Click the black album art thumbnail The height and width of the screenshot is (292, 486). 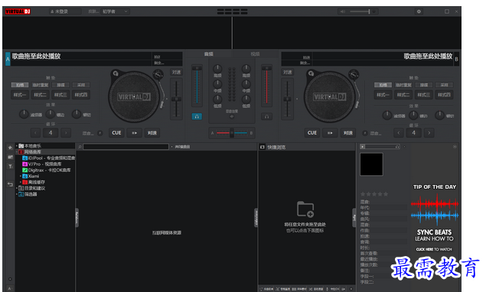click(371, 164)
